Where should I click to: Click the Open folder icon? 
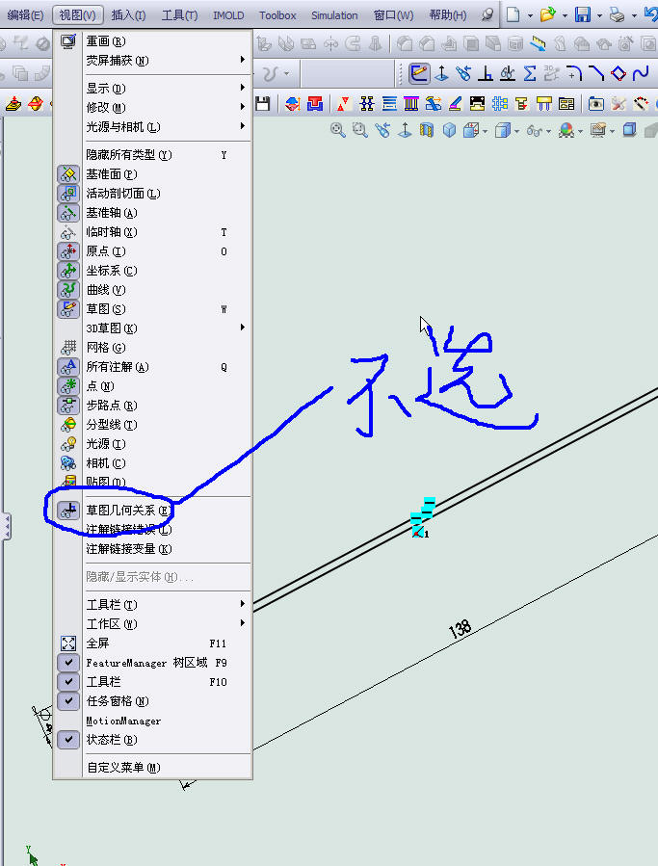coord(547,14)
